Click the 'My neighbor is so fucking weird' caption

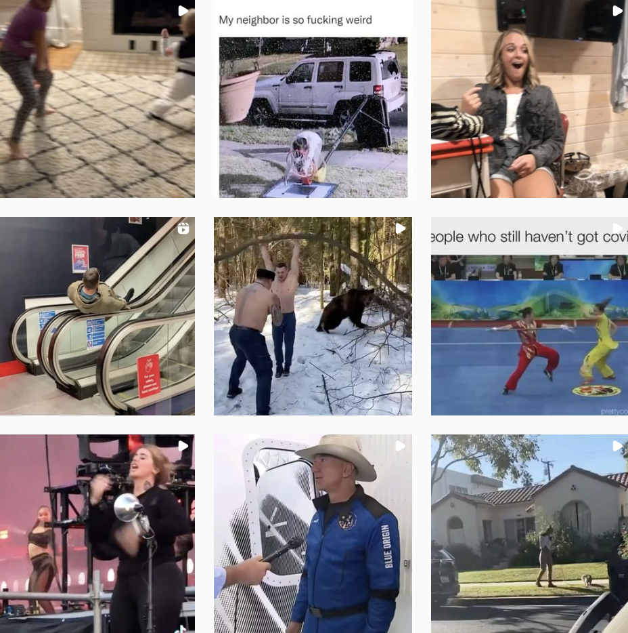click(296, 20)
